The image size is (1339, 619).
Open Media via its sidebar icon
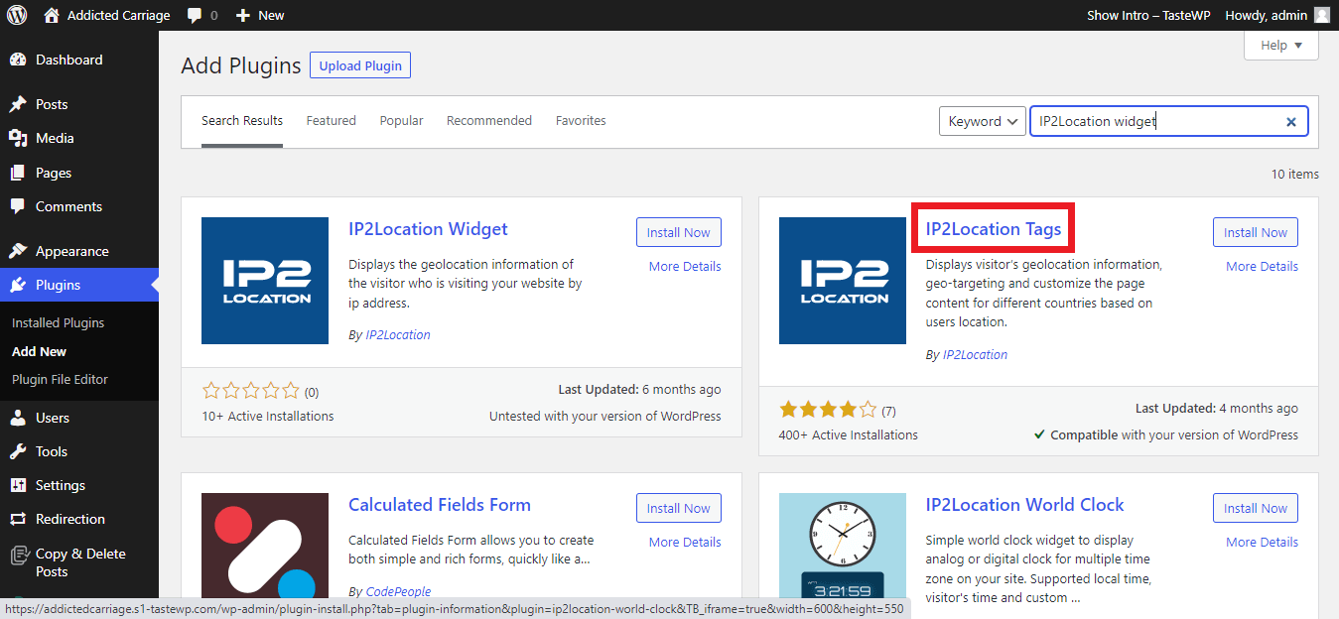point(18,138)
